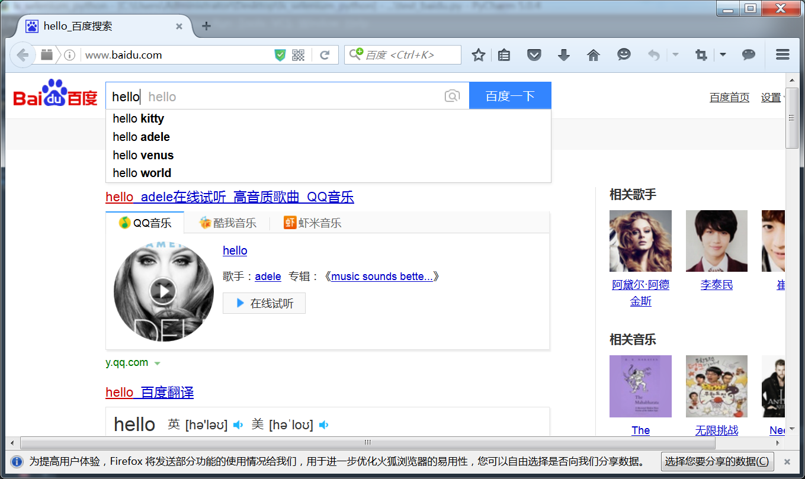Switch to the QQ音乐 tab

pyautogui.click(x=145, y=223)
